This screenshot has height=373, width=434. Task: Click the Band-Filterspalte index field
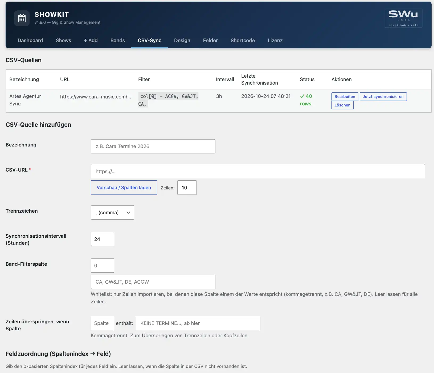click(x=103, y=265)
